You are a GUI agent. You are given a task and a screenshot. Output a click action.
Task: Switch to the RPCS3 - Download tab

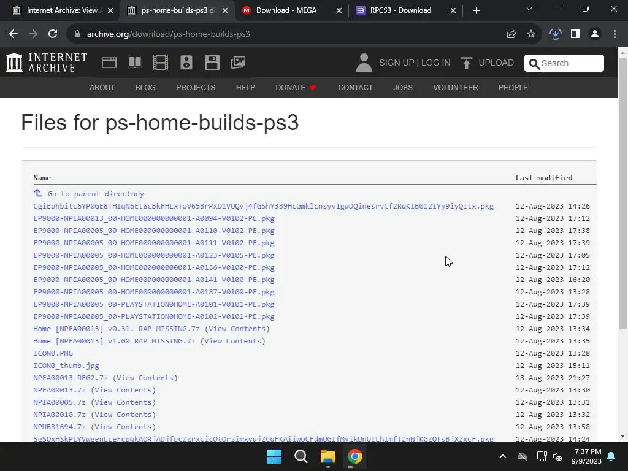click(x=400, y=10)
